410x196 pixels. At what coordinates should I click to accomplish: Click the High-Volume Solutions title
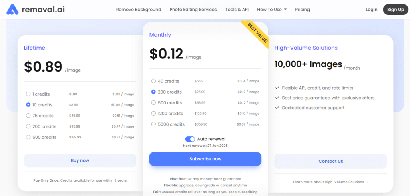(x=306, y=48)
